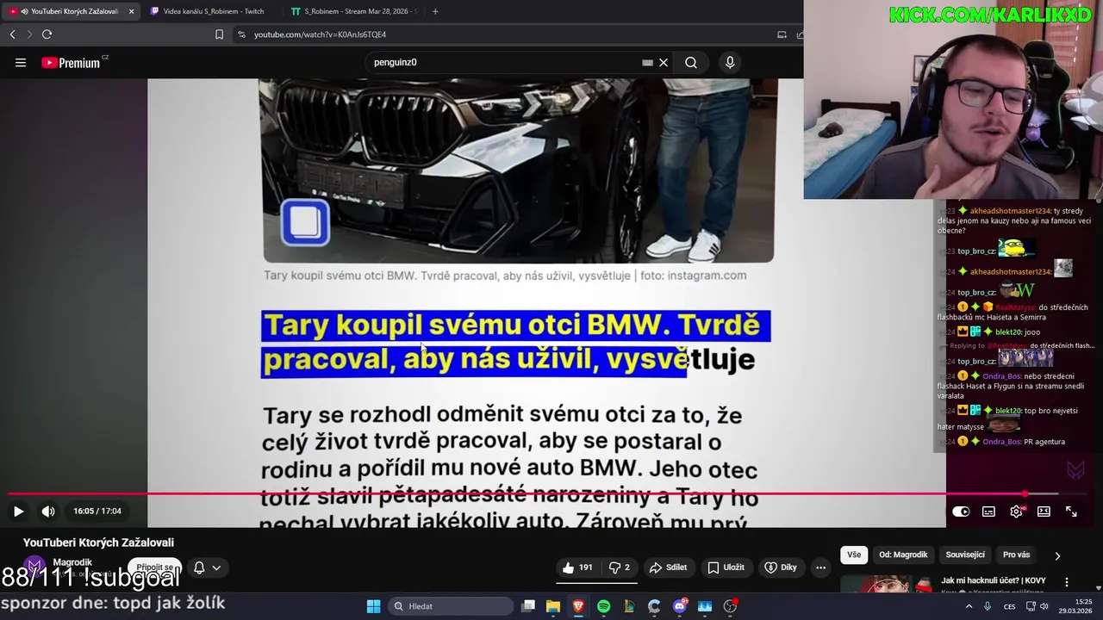Viewport: 1103px width, 620px height.
Task: Toggle theater mode
Action: click(1044, 512)
